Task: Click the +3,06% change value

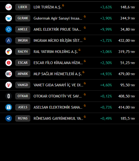Action: (106, 52)
